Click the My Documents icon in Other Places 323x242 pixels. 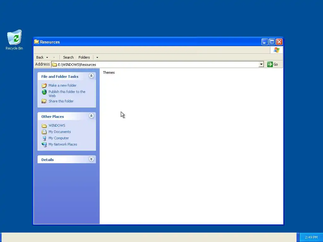[44, 132]
